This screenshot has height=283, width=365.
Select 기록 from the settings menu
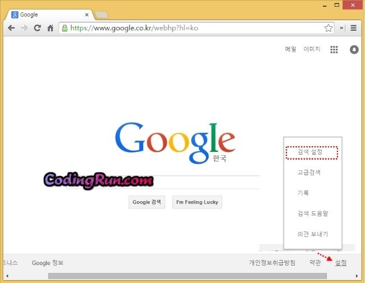click(303, 193)
